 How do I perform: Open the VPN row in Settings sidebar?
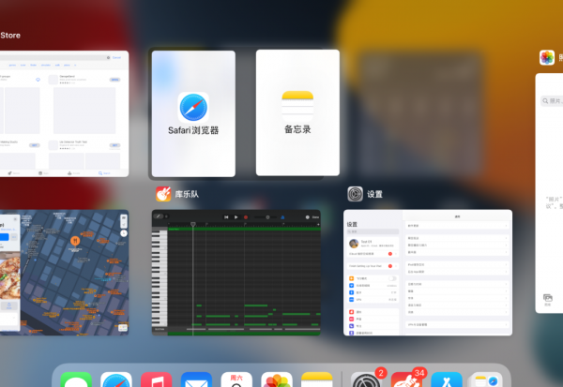point(373,300)
